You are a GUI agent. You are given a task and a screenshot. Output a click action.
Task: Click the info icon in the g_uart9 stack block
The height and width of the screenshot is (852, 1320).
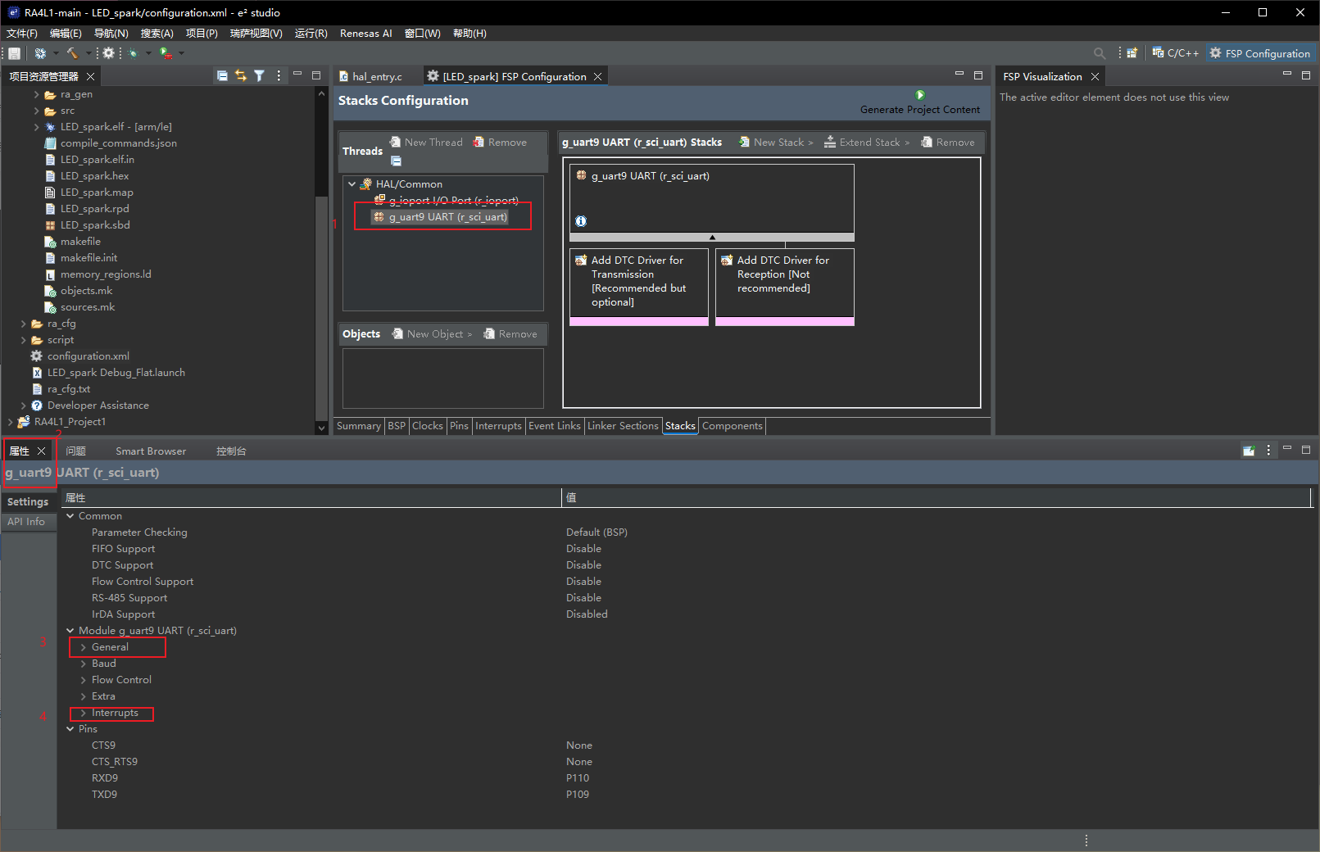tap(581, 221)
